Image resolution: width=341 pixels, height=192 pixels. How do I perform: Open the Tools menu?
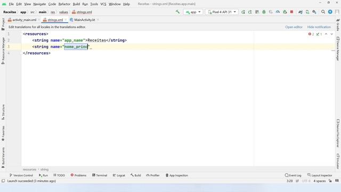point(94,4)
